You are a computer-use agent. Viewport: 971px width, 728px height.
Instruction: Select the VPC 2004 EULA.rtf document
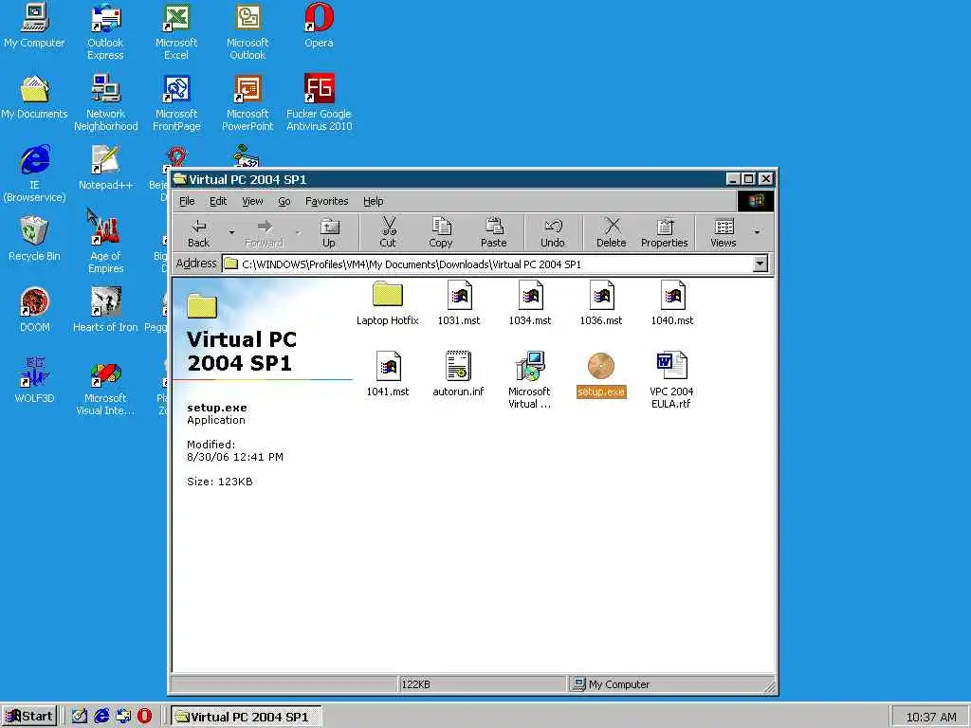tap(672, 379)
